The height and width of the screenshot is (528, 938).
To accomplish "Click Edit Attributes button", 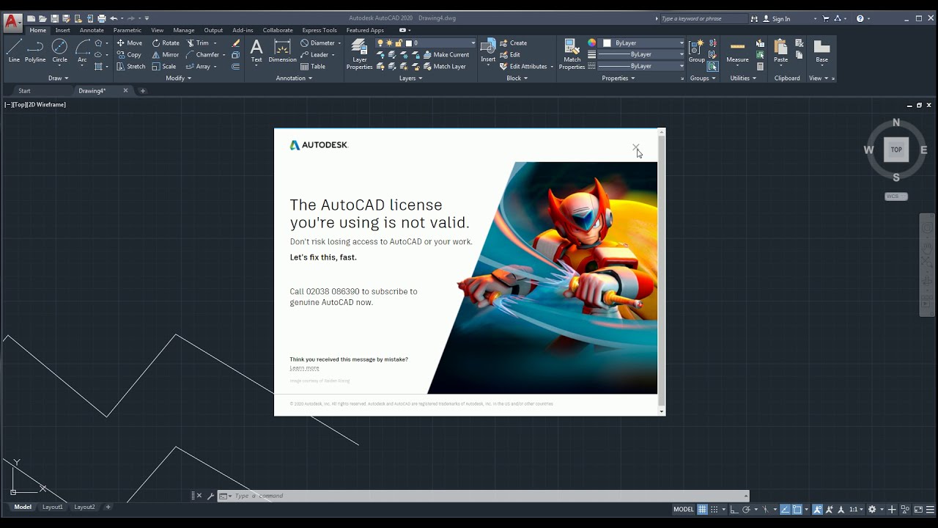I will pyautogui.click(x=522, y=66).
